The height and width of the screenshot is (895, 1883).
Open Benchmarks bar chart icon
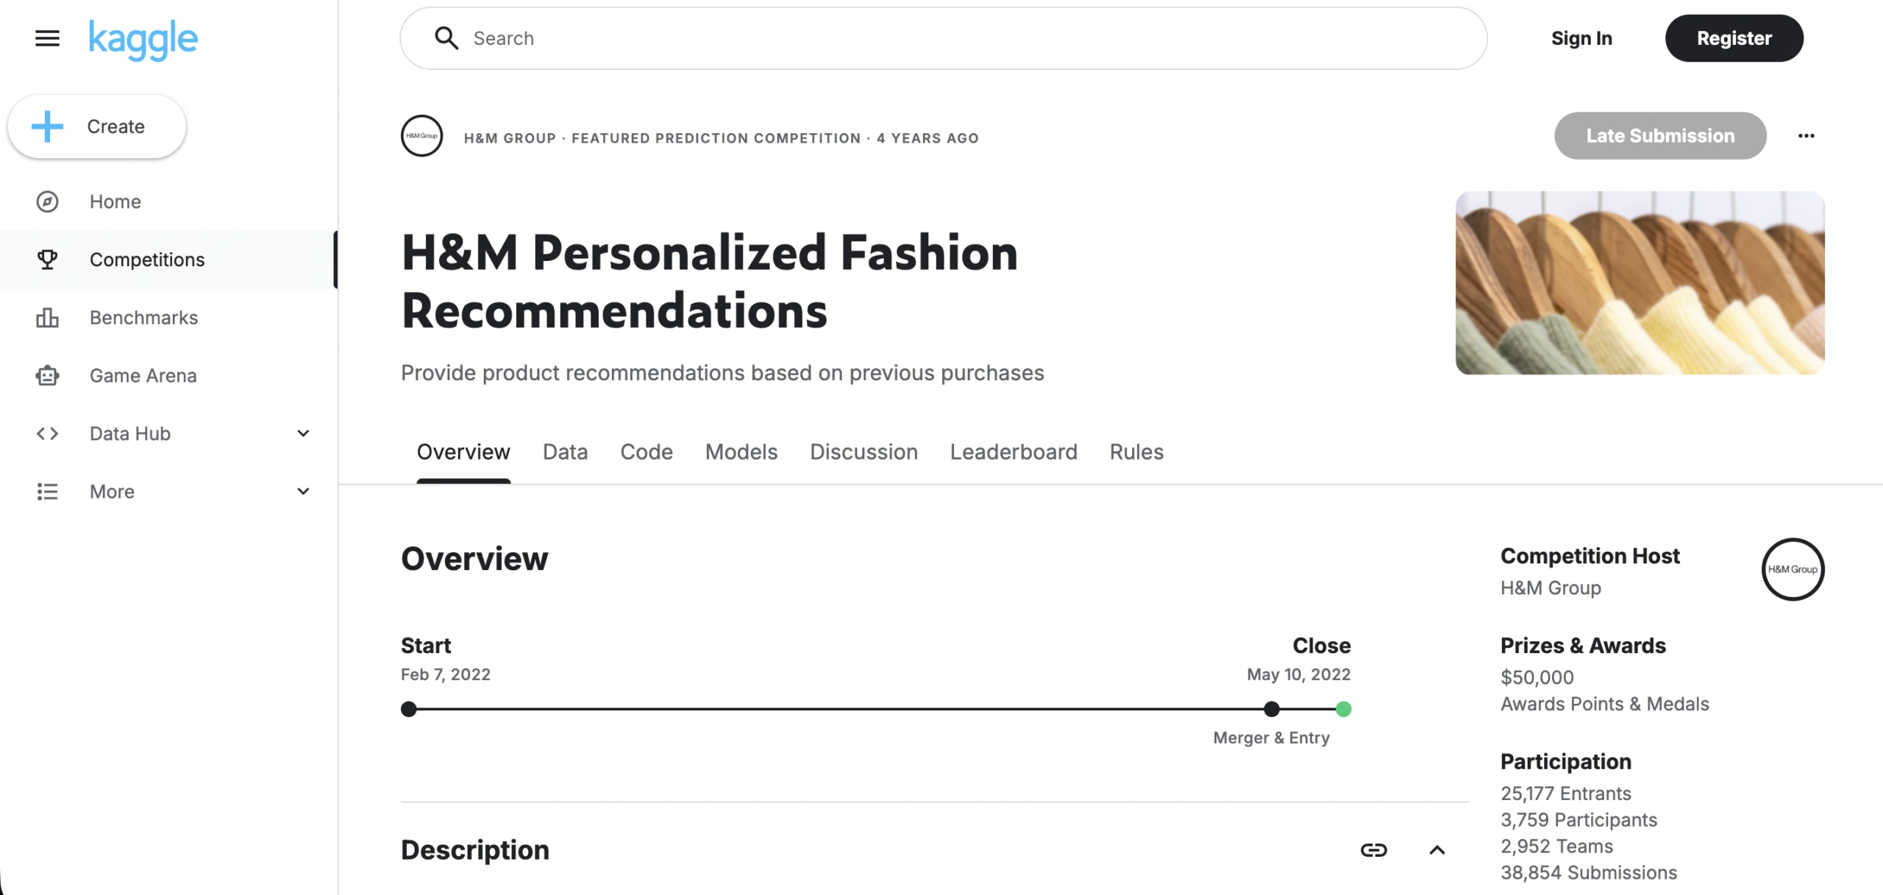click(47, 318)
